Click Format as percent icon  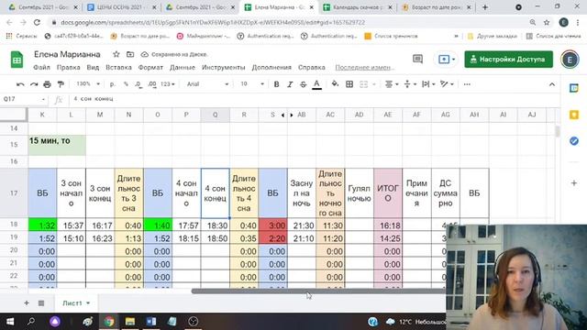pyautogui.click(x=126, y=84)
